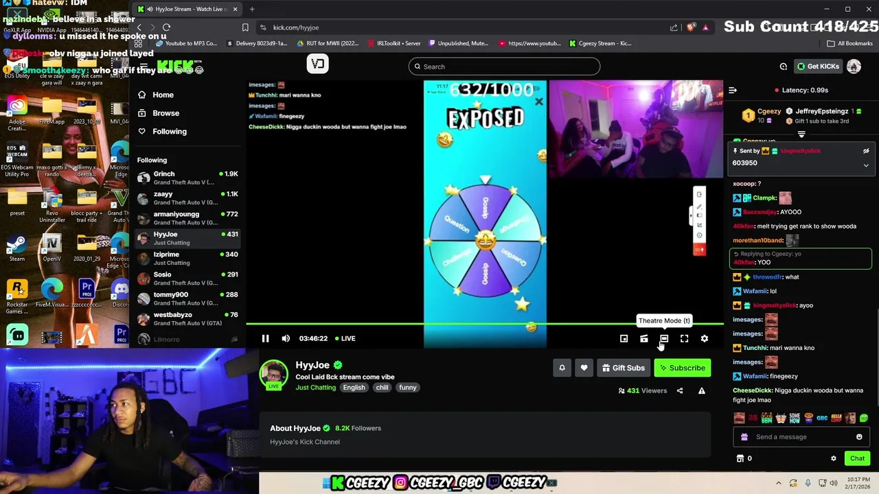Viewport: 879px width, 494px height.
Task: Click microphone icon in system tray
Action: pos(808,483)
